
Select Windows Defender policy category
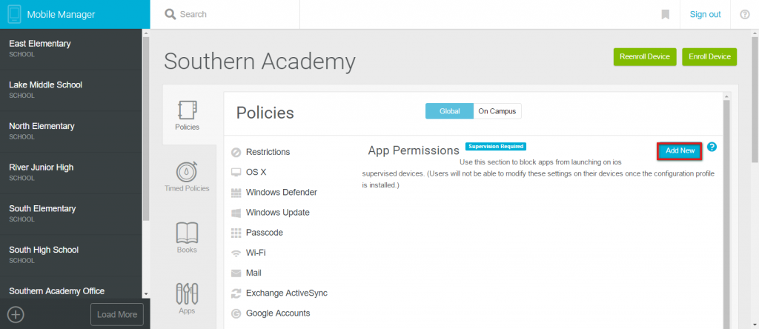tap(281, 193)
